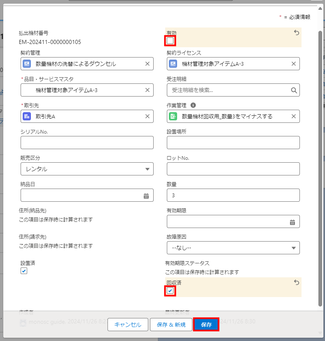This screenshot has height=341, width=325.
Task: Clear the 取引先 field value
Action: click(147, 116)
